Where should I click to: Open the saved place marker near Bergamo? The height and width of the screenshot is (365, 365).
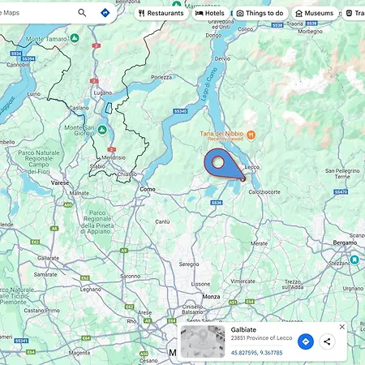[354, 260]
